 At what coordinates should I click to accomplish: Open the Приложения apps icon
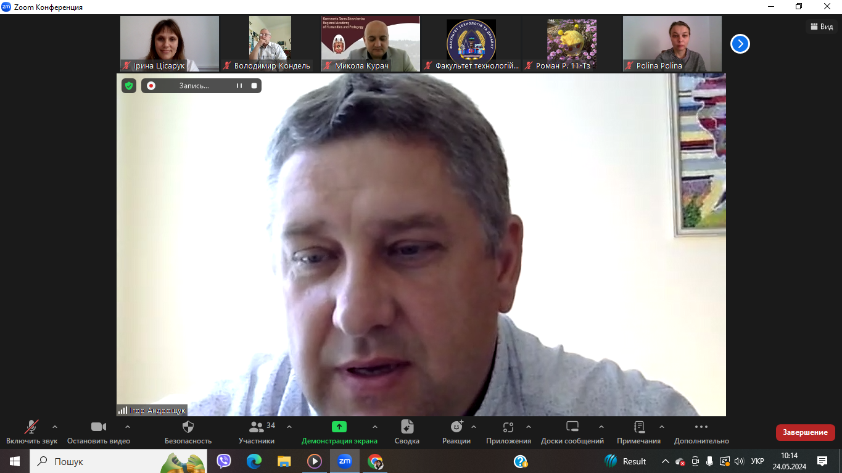pyautogui.click(x=508, y=427)
